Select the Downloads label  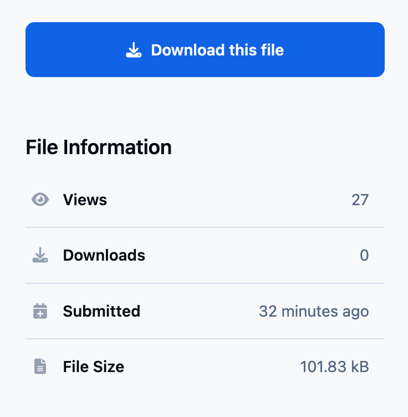104,256
